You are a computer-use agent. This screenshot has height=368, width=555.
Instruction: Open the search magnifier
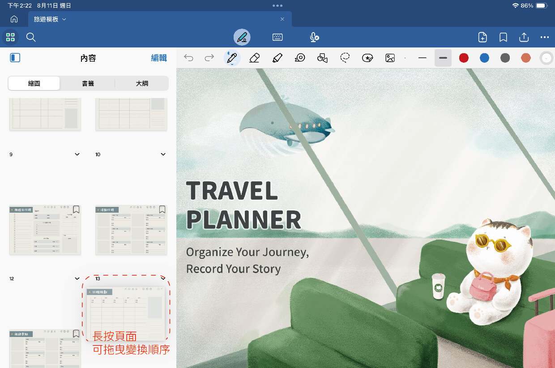pyautogui.click(x=31, y=37)
